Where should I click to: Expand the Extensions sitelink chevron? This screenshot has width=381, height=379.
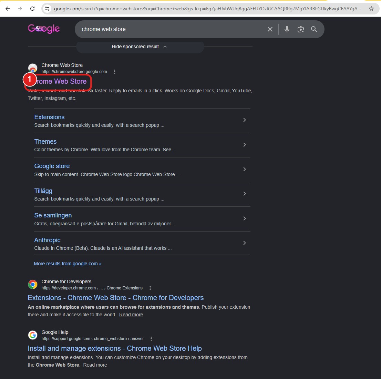tap(245, 120)
